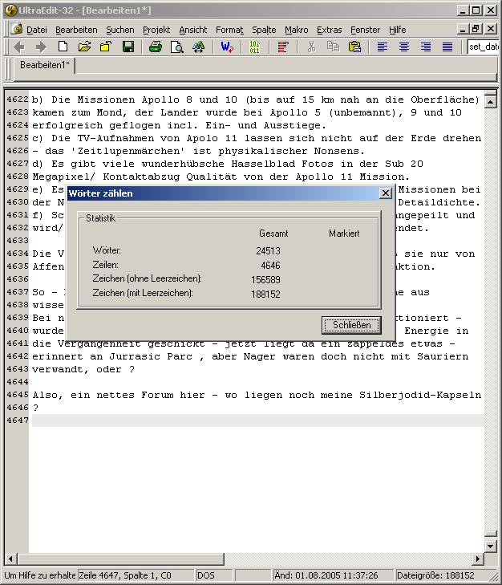Click empty line 4647 in editor
Viewport: 502px width, 585px height.
pyautogui.click(x=257, y=420)
